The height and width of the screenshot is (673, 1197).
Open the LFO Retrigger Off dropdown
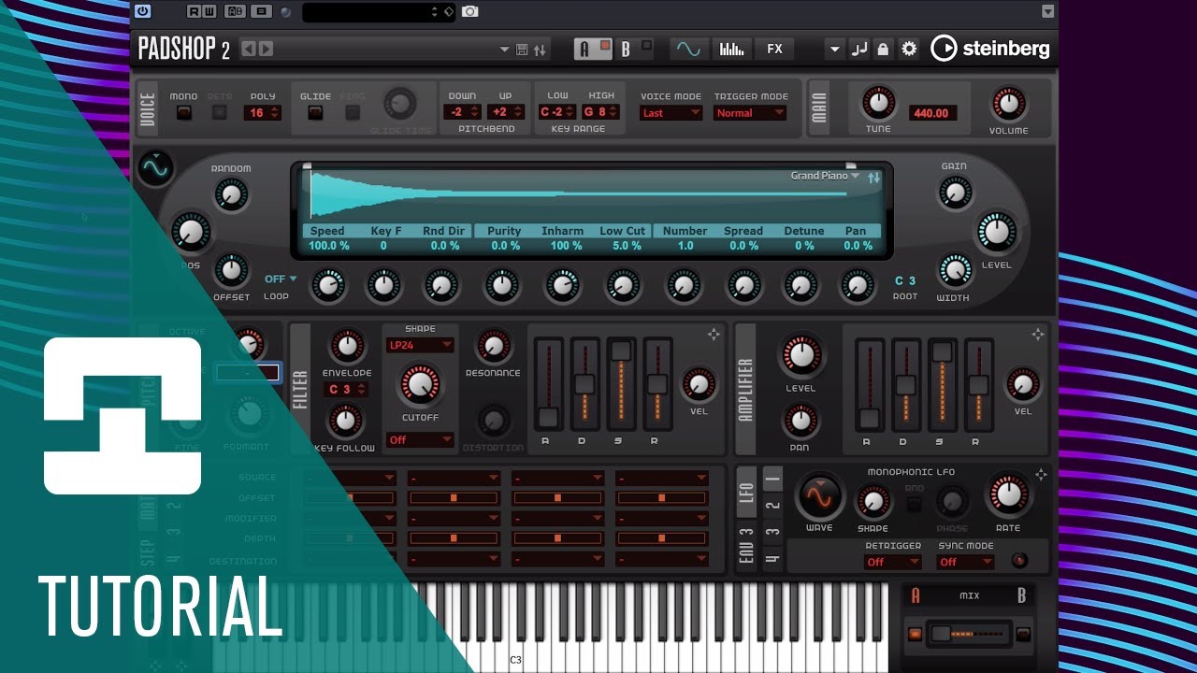pos(893,562)
